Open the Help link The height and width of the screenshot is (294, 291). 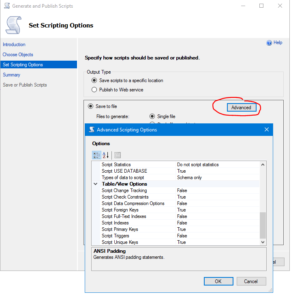pyautogui.click(x=278, y=43)
